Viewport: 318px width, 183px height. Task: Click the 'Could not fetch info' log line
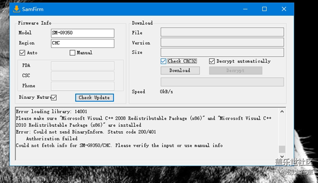coord(119,145)
